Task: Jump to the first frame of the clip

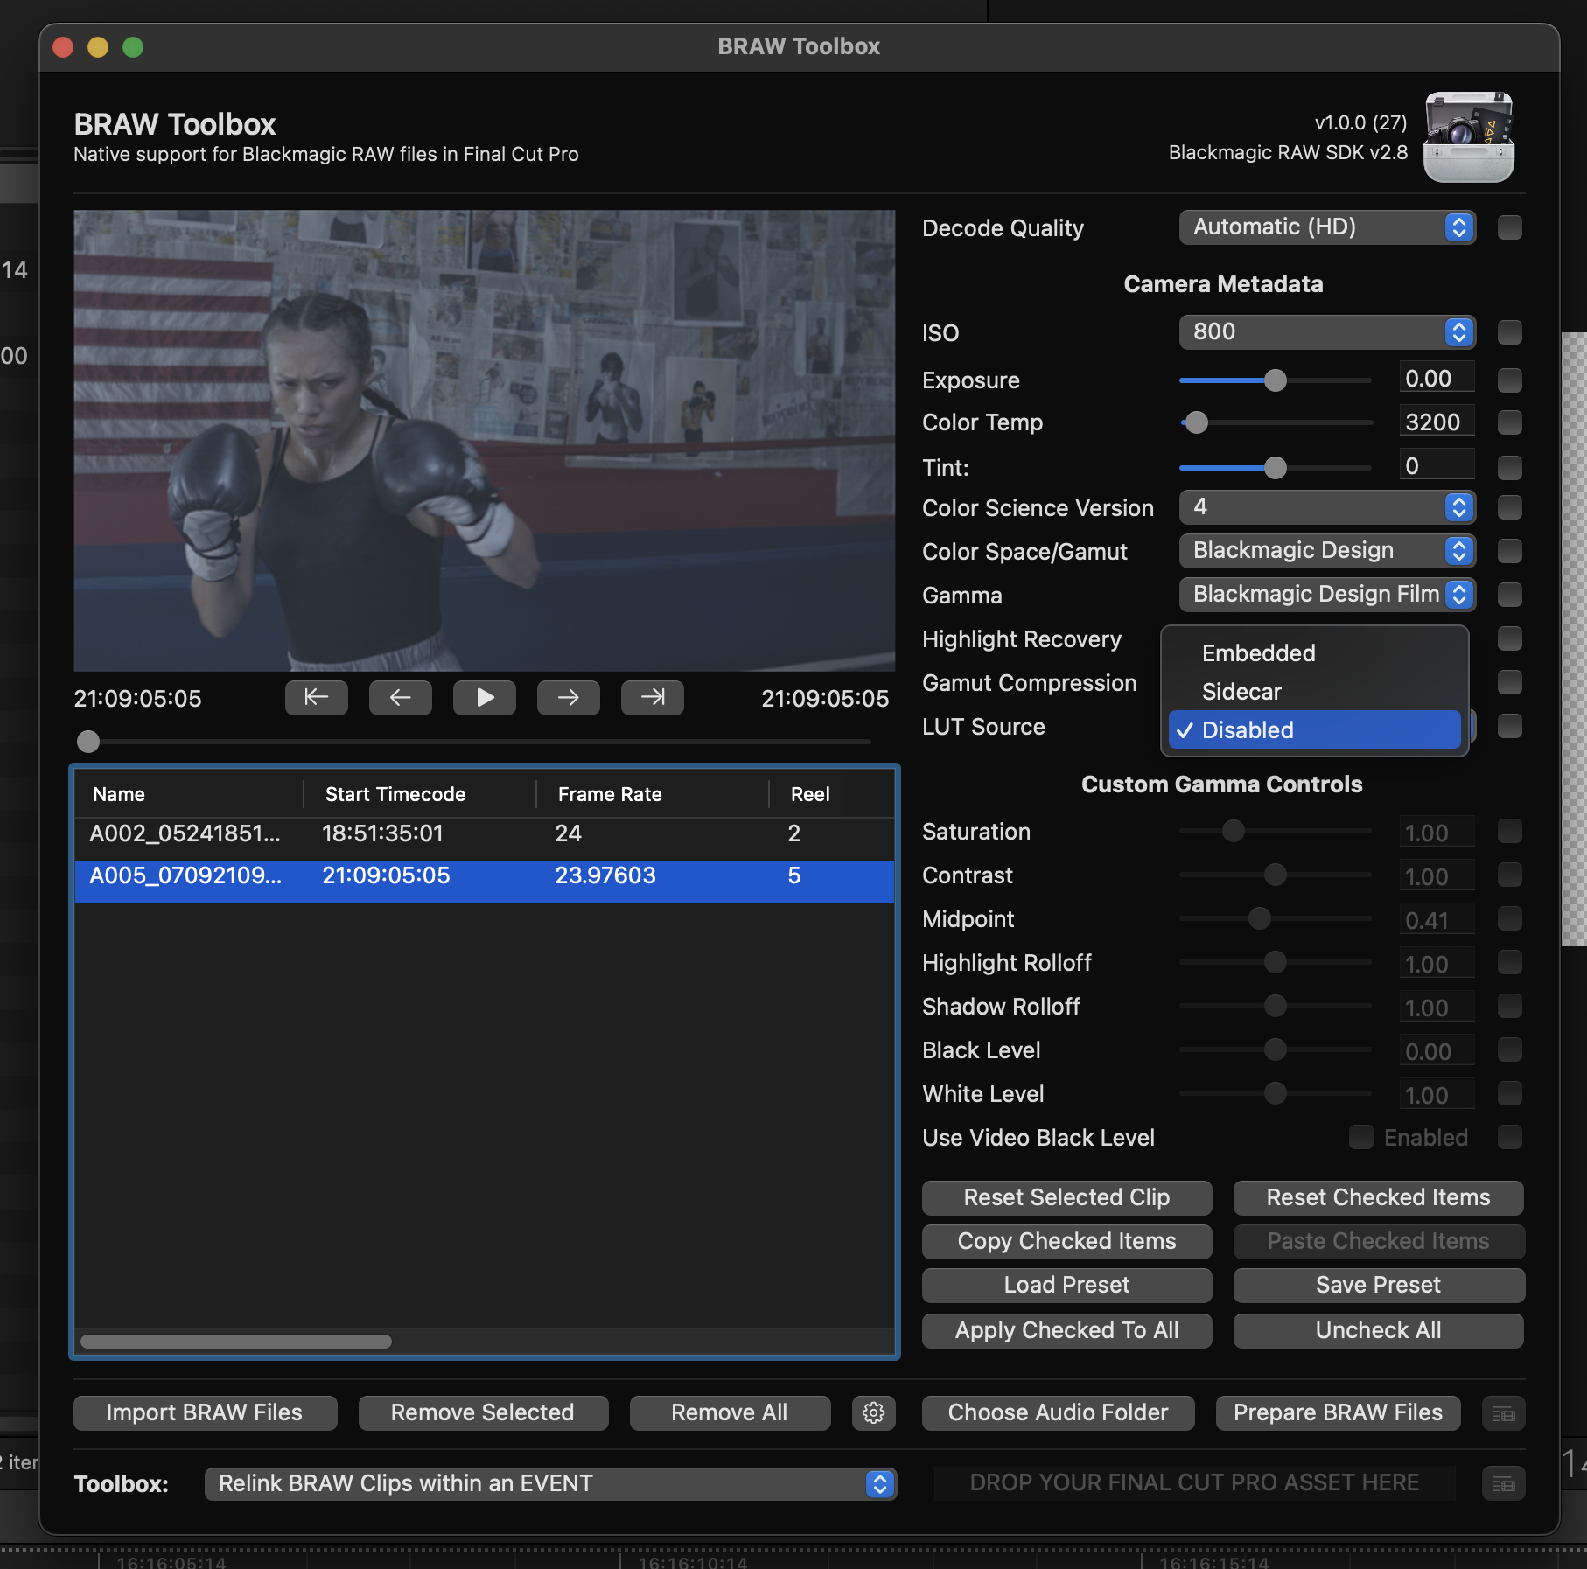Action: [x=316, y=697]
